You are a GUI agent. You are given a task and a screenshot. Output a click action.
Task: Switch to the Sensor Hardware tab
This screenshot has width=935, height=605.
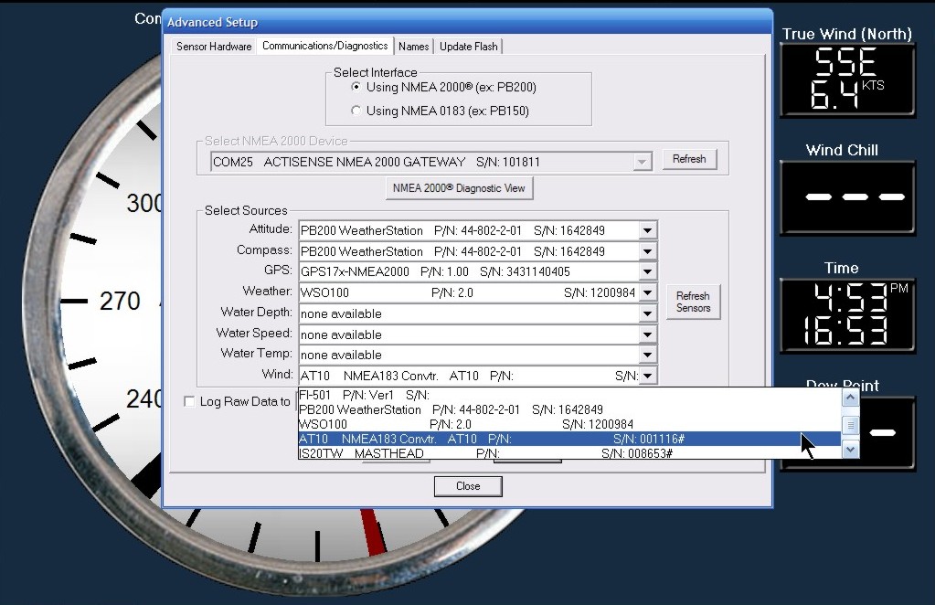214,47
